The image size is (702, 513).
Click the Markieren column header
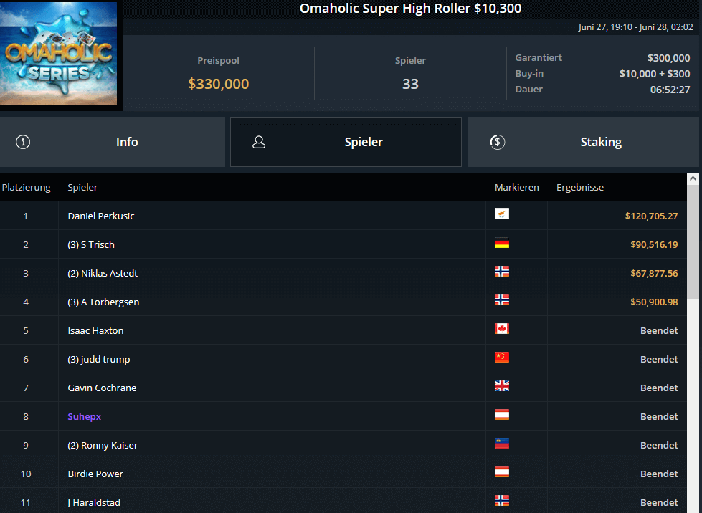(x=516, y=188)
